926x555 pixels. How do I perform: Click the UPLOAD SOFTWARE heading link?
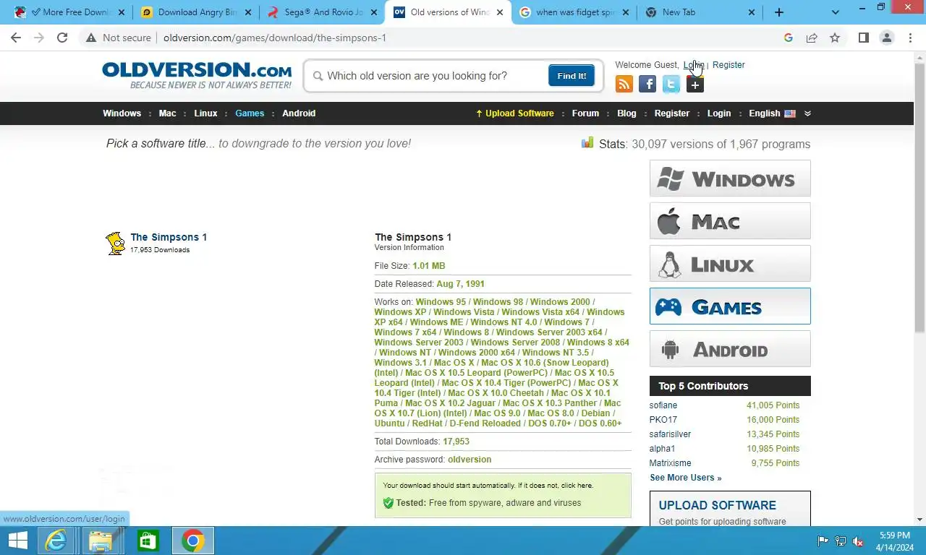(717, 505)
